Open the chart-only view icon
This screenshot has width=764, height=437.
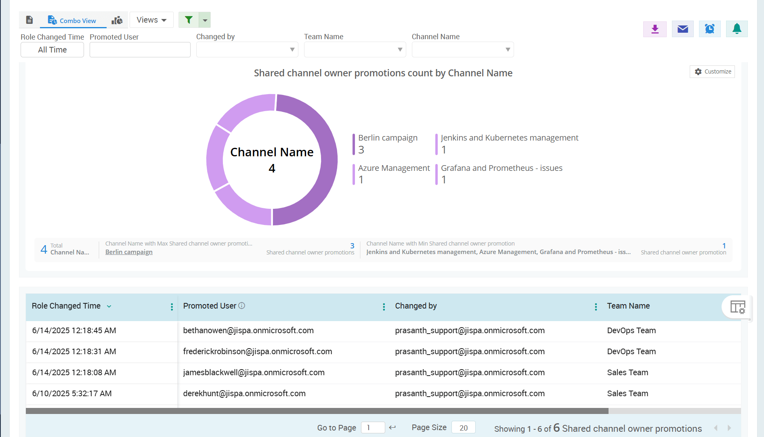click(x=117, y=19)
